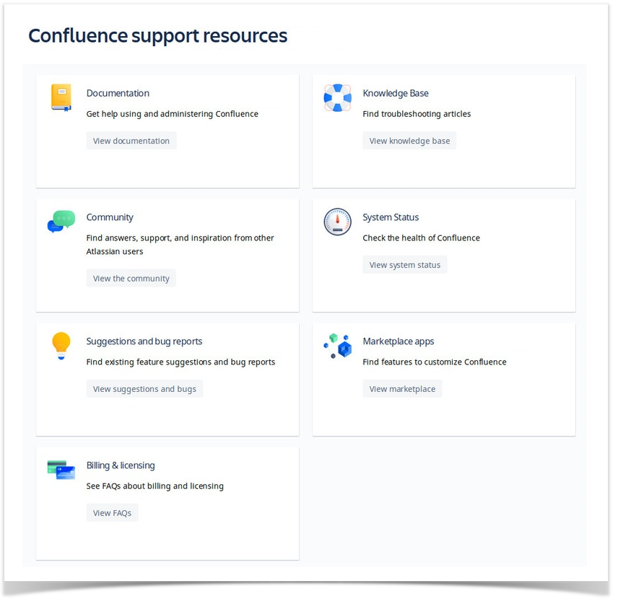618x602 pixels.
Task: Click text 'Check the health of Confluence'
Action: (422, 238)
